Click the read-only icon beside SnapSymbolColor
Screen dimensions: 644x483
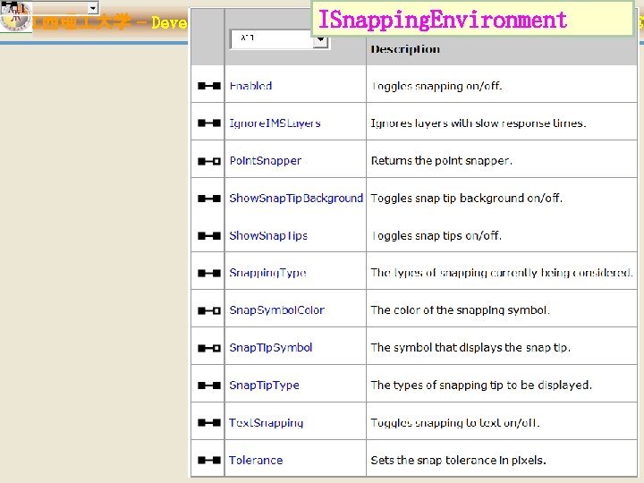[x=209, y=310]
